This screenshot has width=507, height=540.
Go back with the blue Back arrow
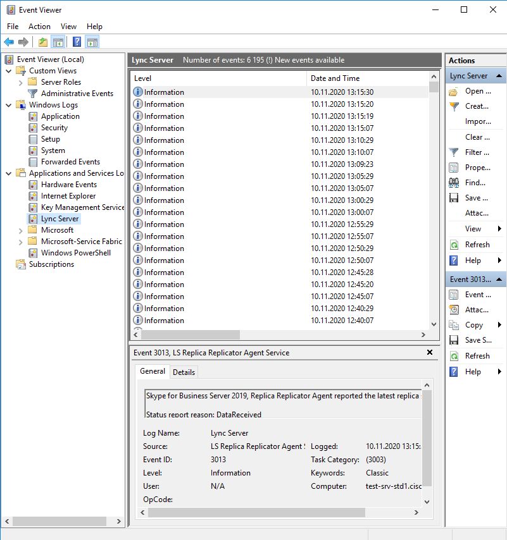coord(9,42)
